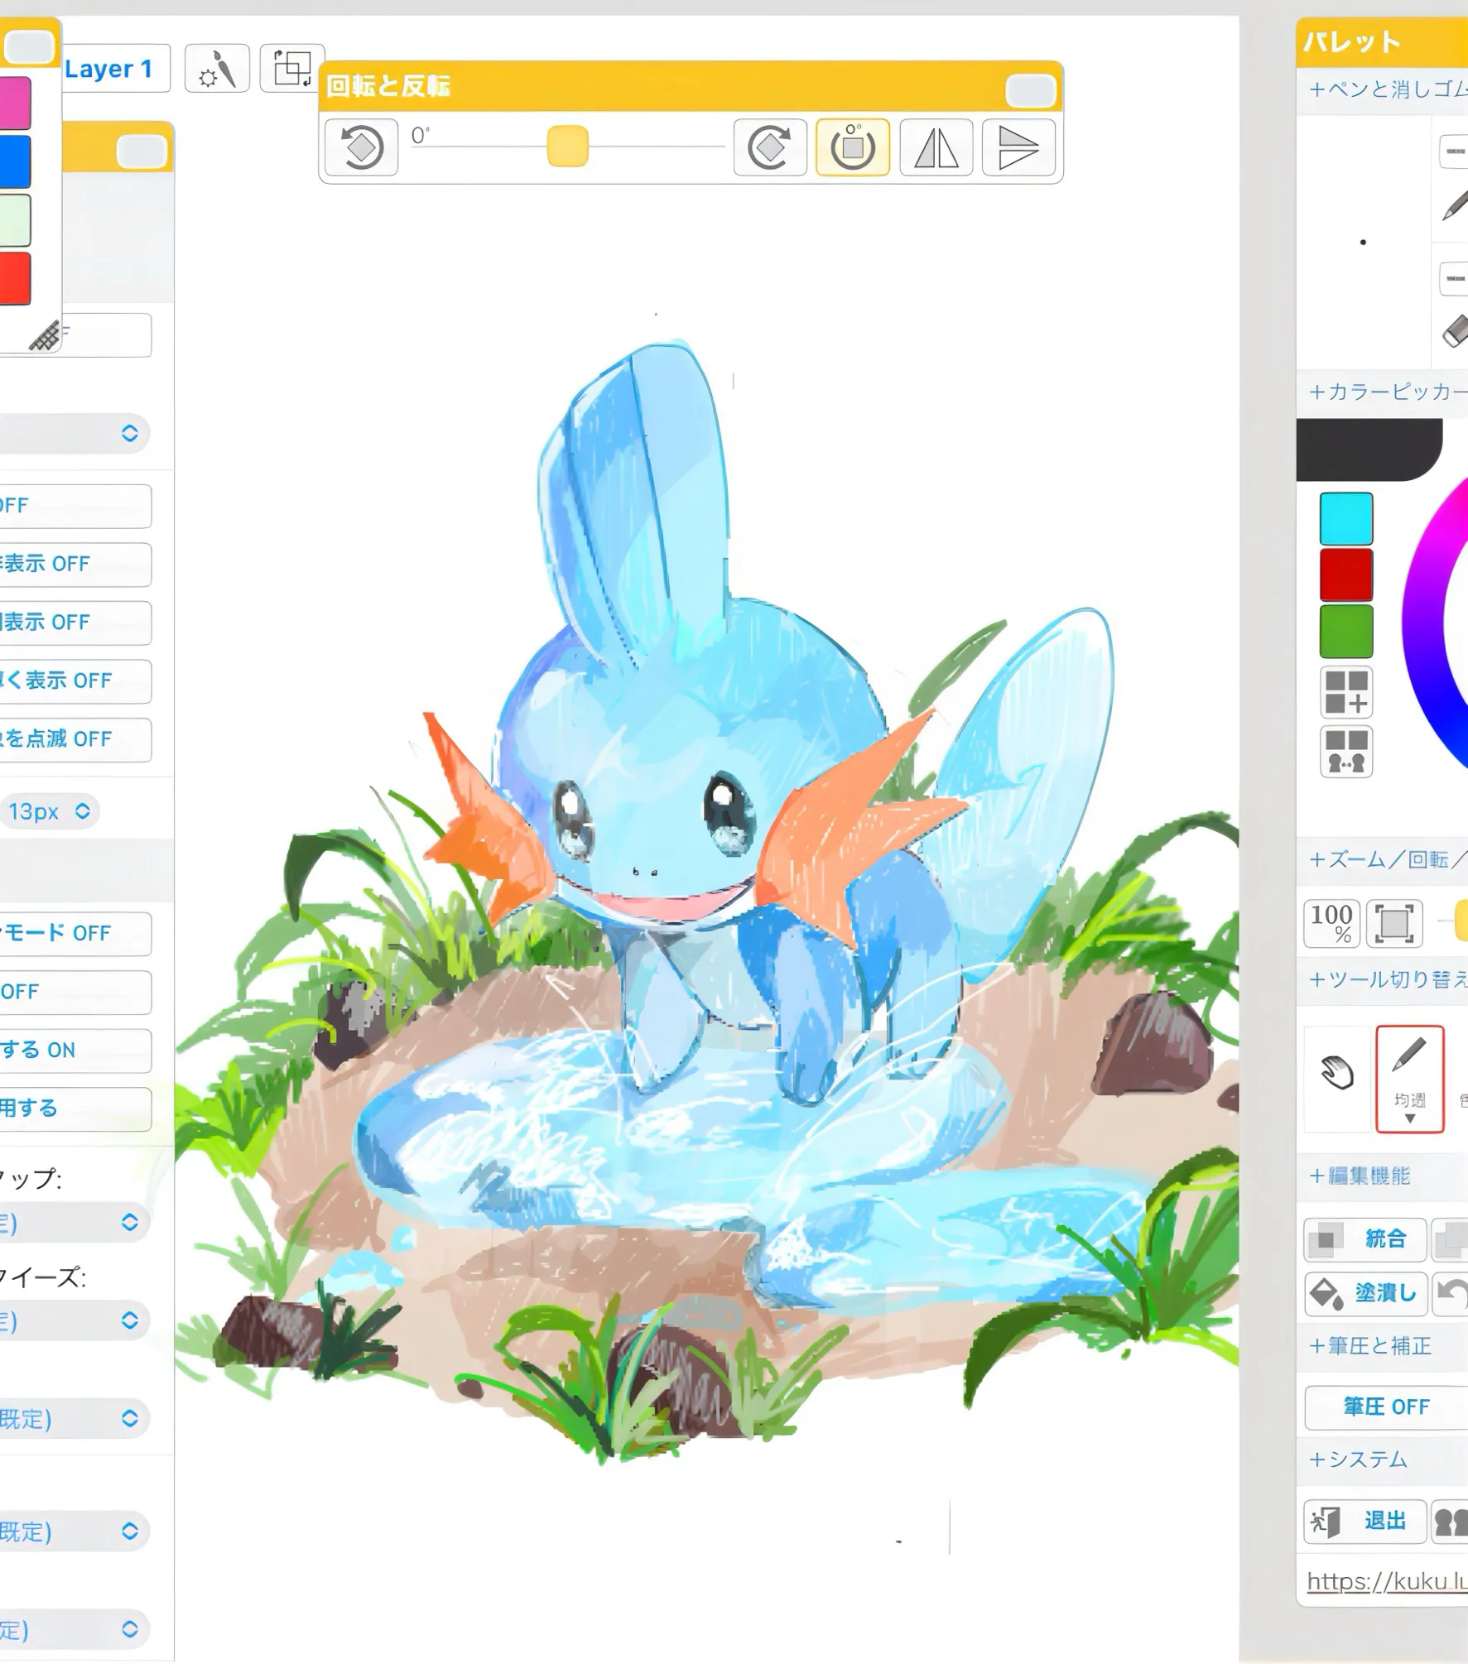Open the dropdown under イーズ: label
This screenshot has height=1664, width=1468.
tap(75, 1320)
